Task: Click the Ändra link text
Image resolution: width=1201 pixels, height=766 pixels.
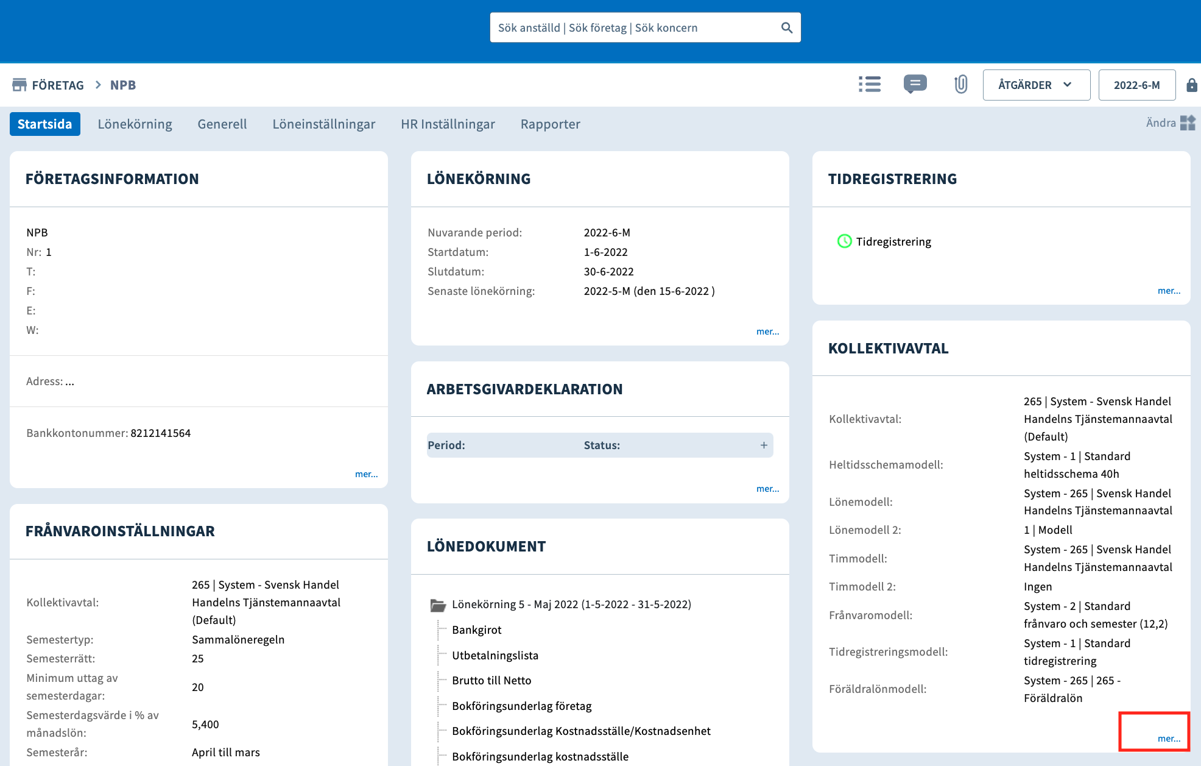Action: pos(1161,123)
